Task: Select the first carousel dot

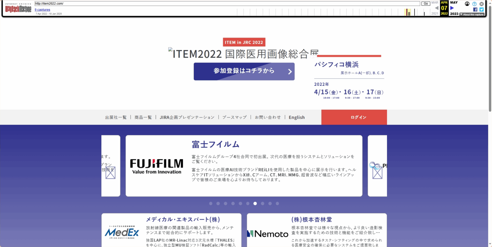Action: click(x=211, y=203)
